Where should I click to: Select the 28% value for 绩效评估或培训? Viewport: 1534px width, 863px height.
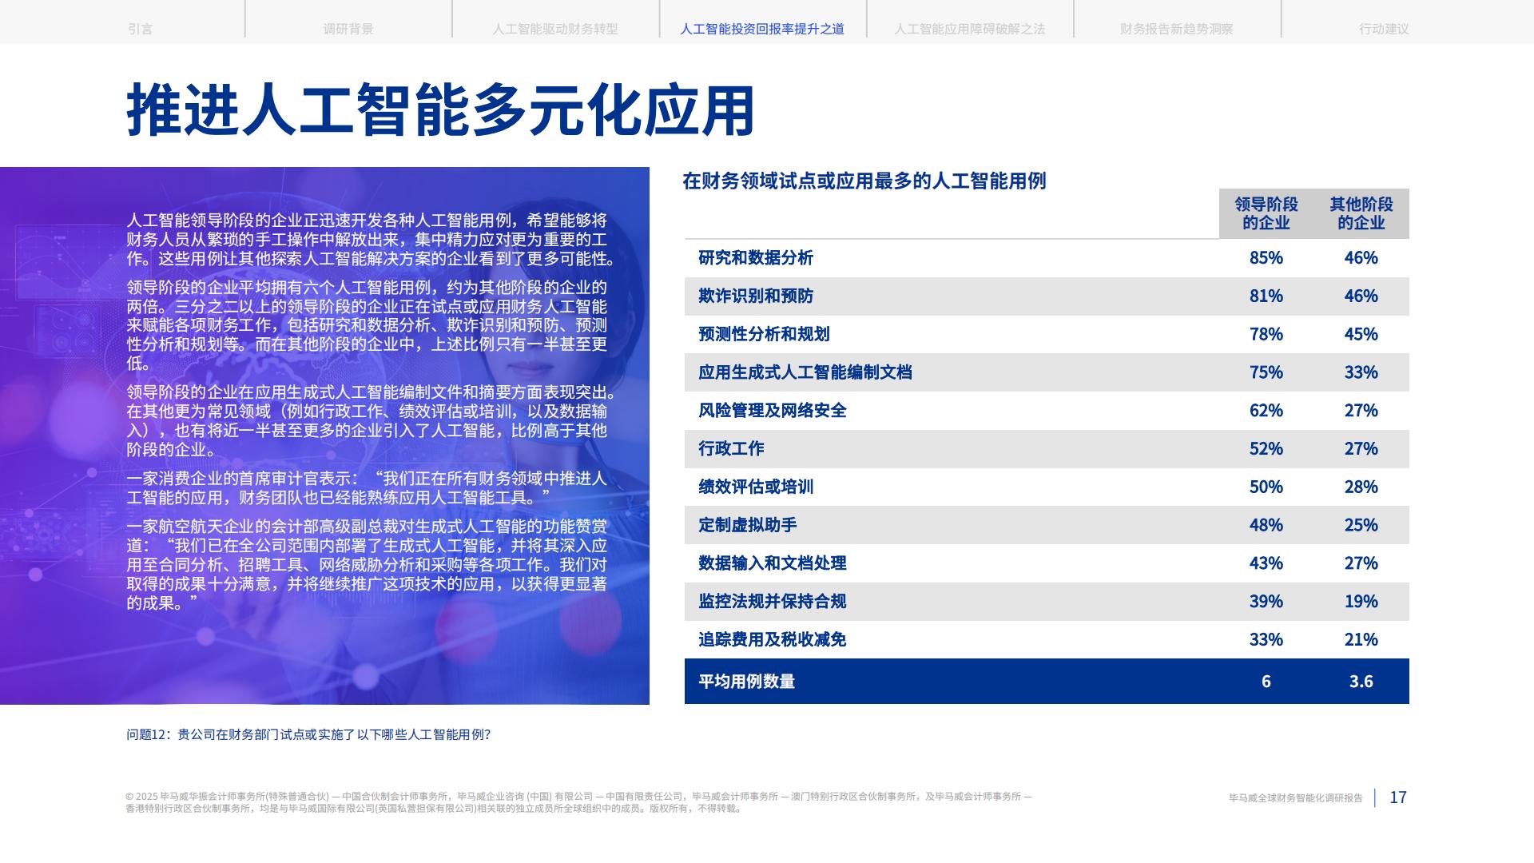1361,487
